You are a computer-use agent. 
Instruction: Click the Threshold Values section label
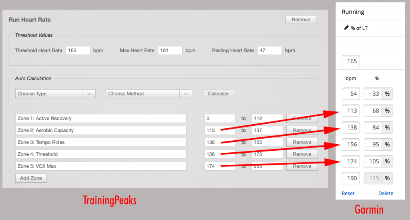[x=34, y=35]
